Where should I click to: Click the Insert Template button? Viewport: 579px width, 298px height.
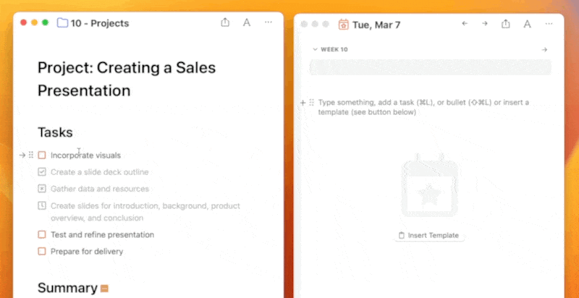428,235
